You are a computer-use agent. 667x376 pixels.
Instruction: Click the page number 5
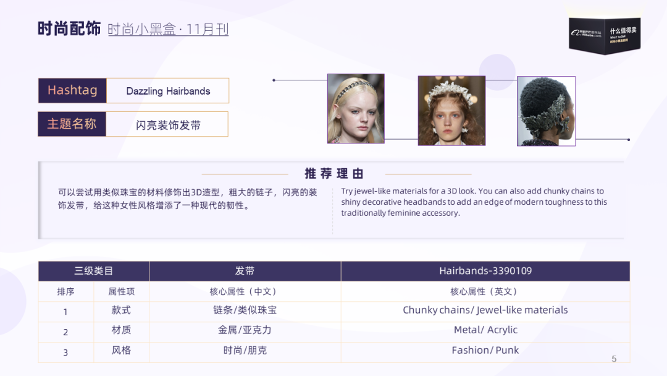pos(613,359)
